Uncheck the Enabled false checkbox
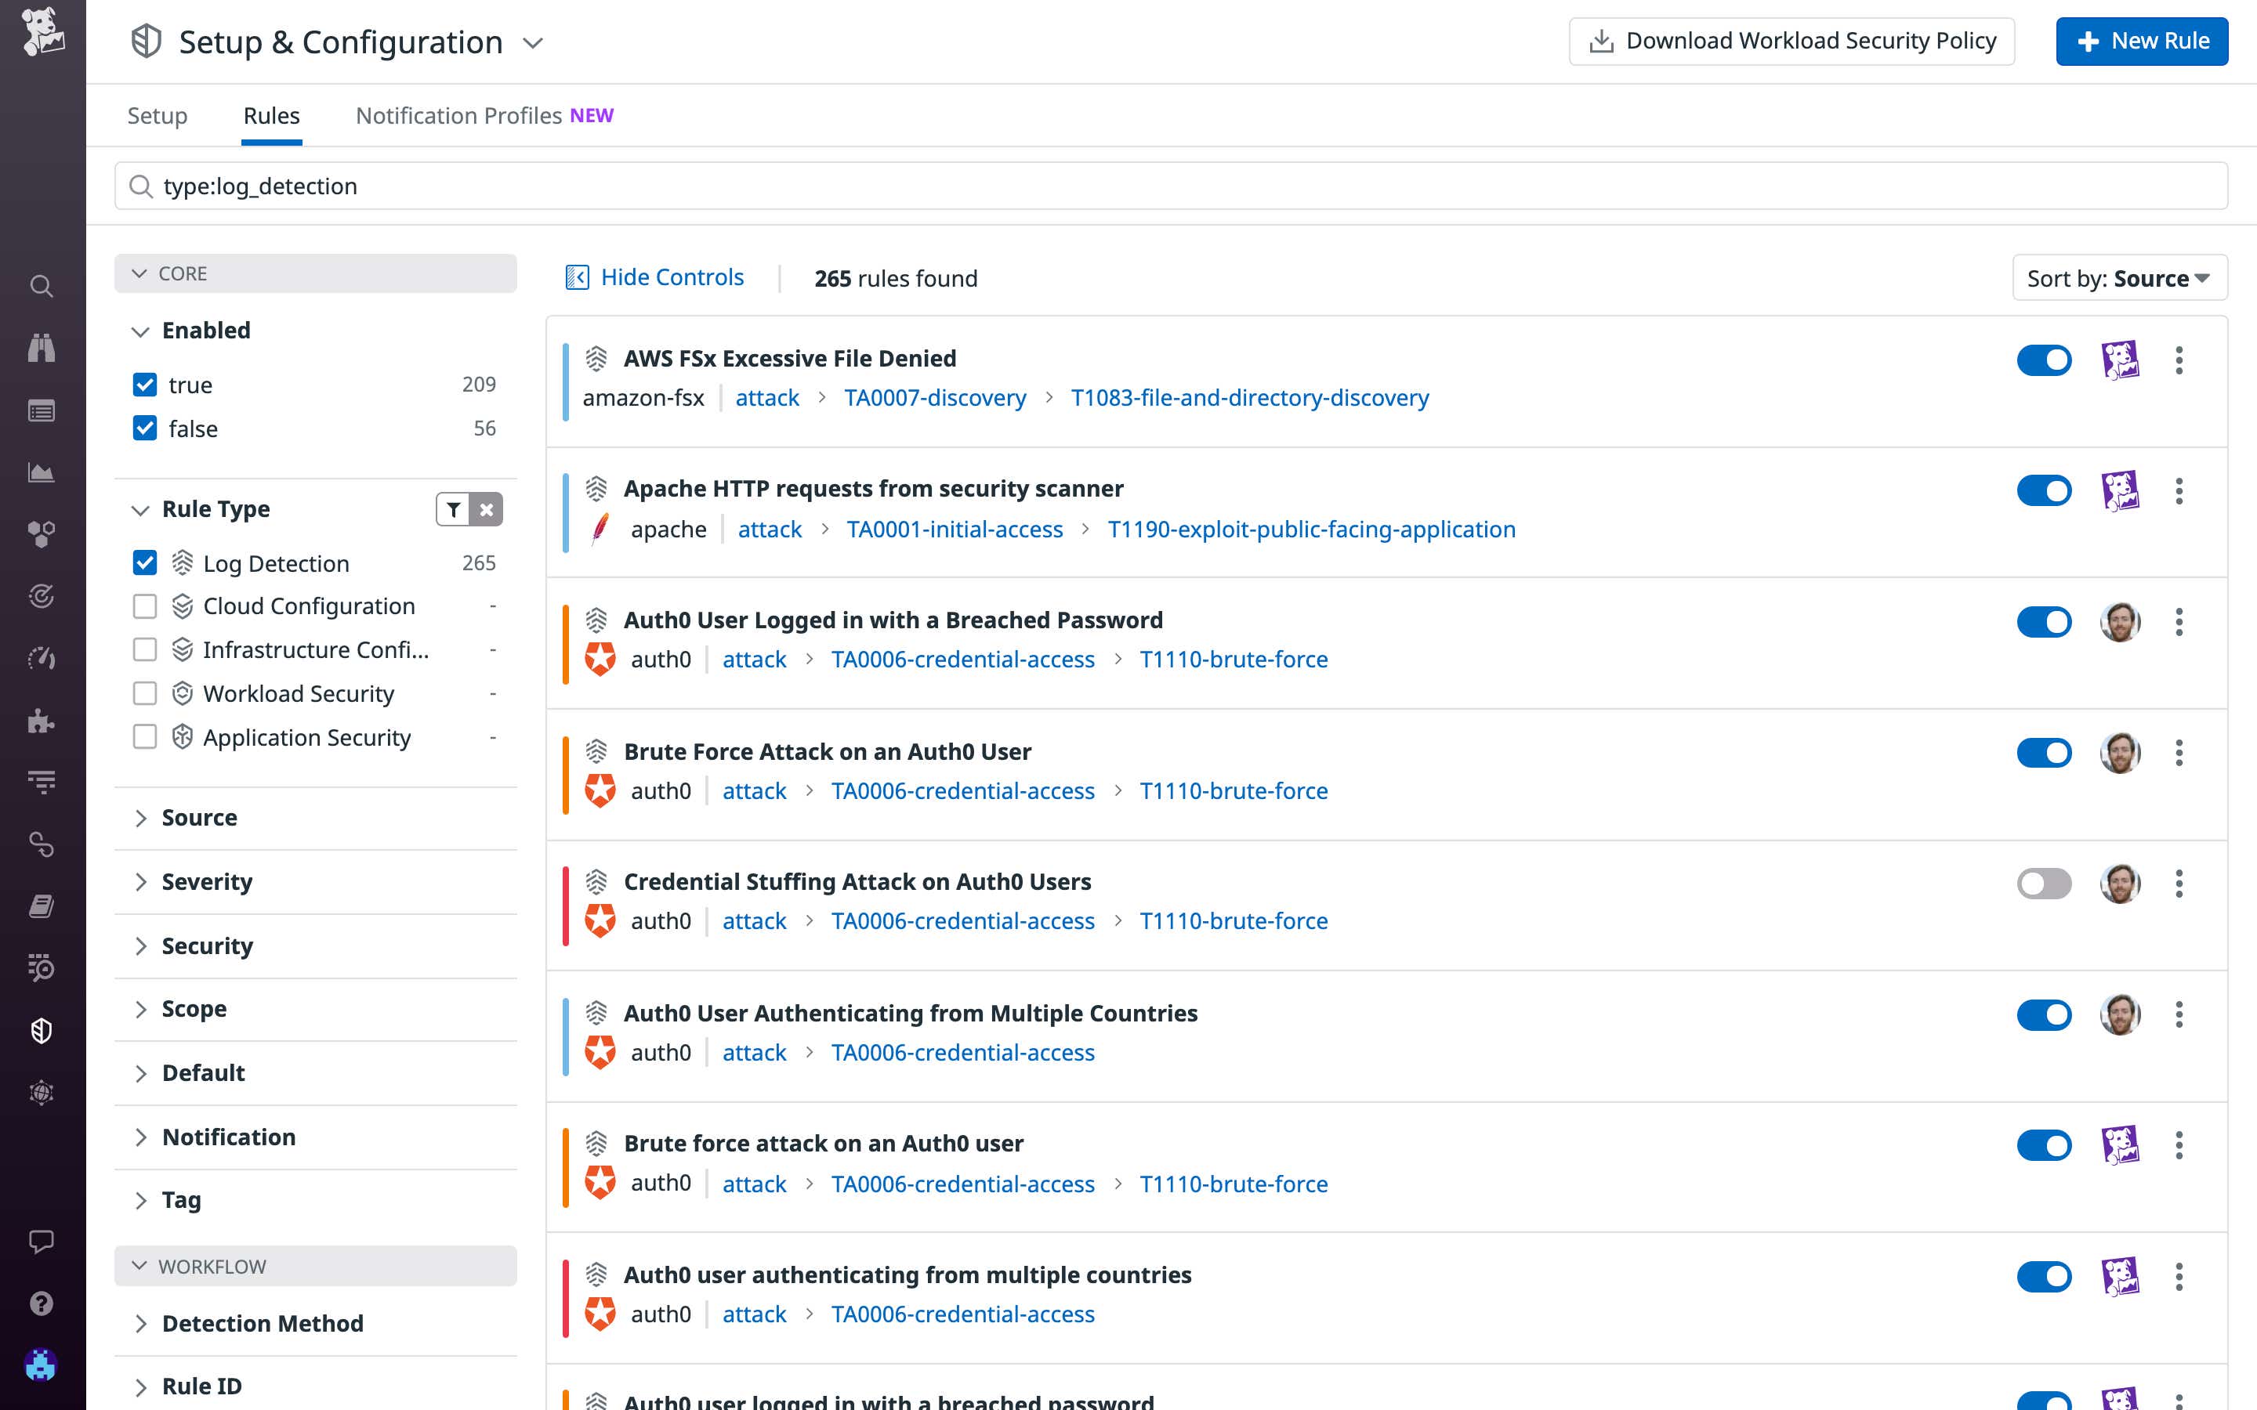 click(144, 429)
